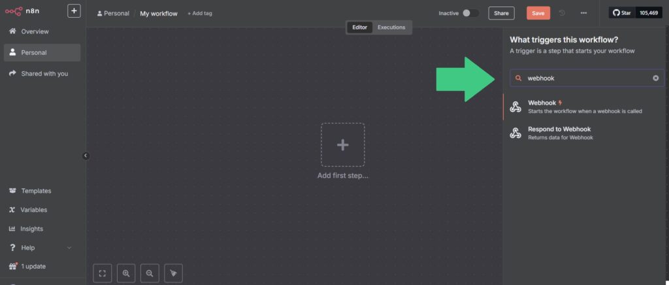Switch to the Executions tab
Image resolution: width=669 pixels, height=285 pixels.
pyautogui.click(x=391, y=27)
